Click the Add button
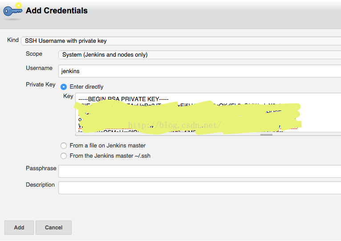The width and height of the screenshot is (341, 241). tap(19, 228)
